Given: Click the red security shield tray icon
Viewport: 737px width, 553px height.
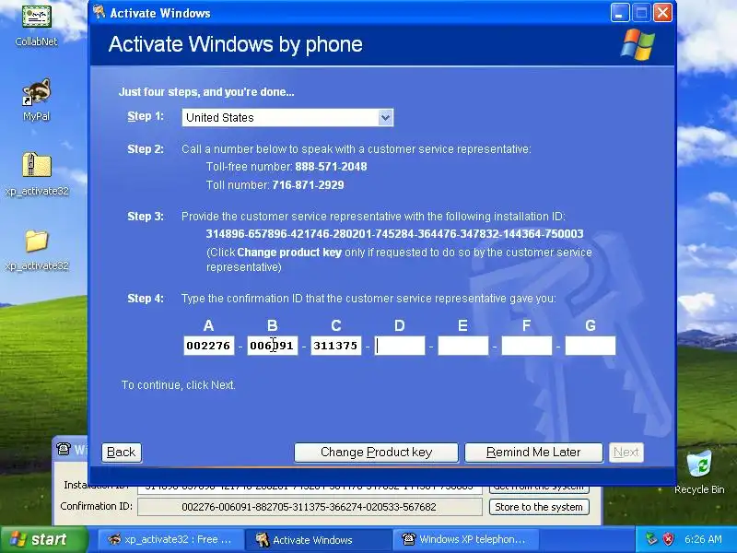Looking at the screenshot, I should 668,539.
